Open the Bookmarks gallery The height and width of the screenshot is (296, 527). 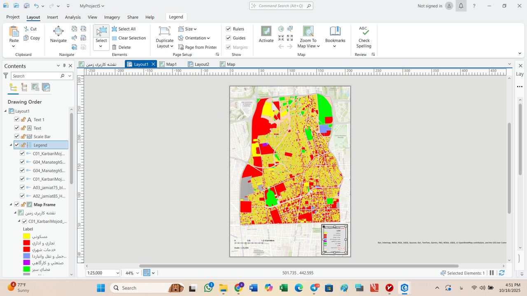(x=335, y=32)
